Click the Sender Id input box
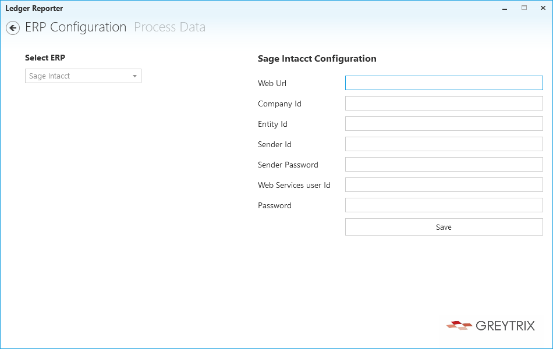Viewport: 553px width, 349px height. [444, 144]
